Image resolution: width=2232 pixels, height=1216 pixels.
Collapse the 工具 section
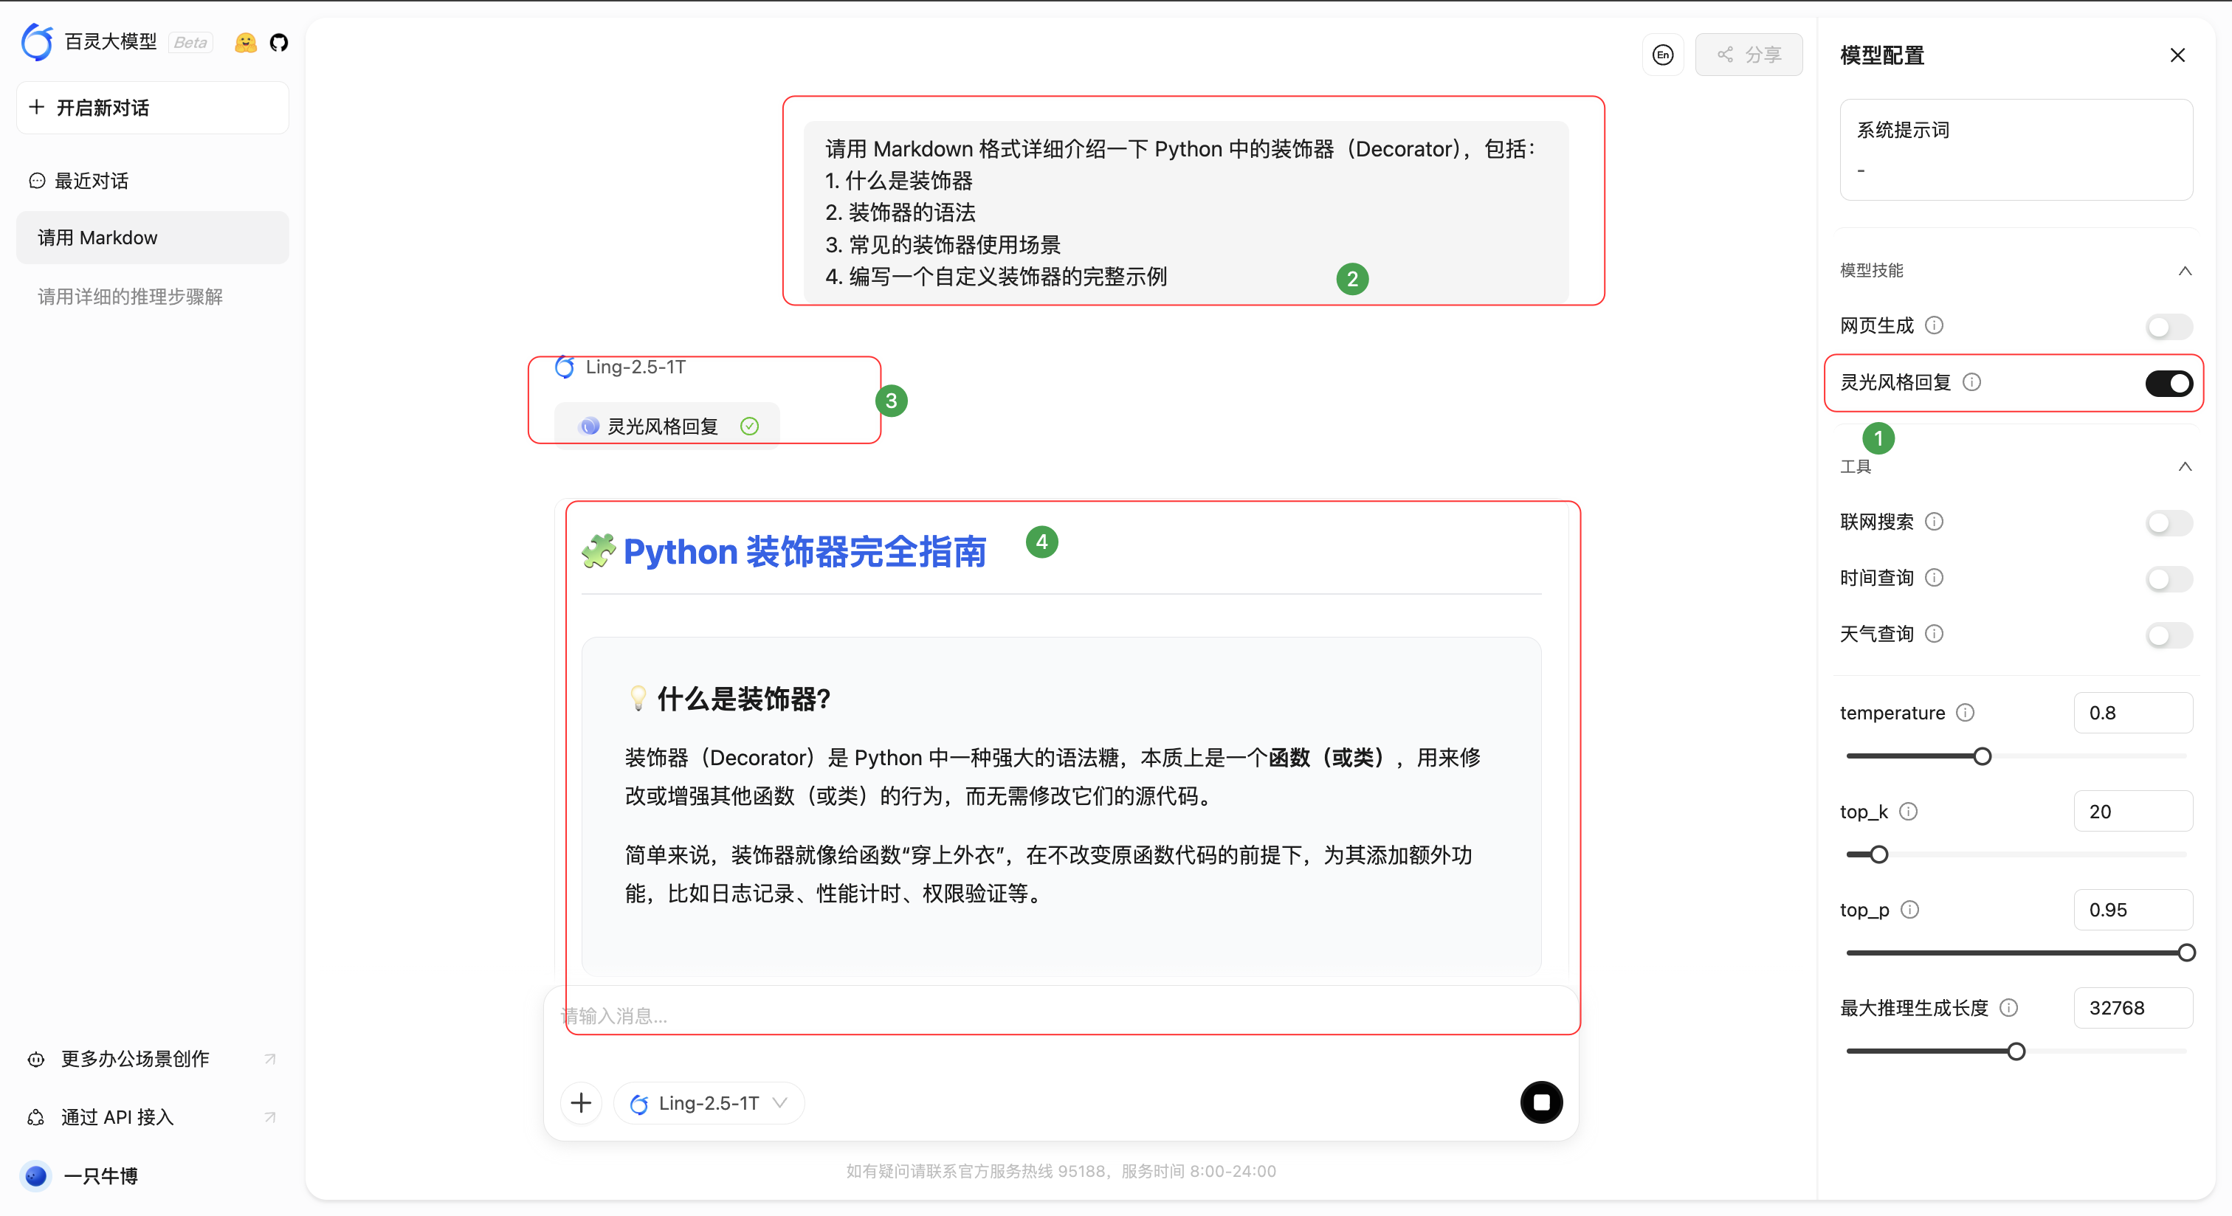click(x=2184, y=466)
